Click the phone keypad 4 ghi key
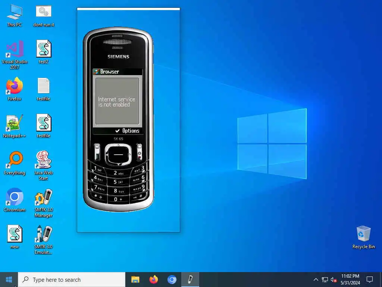The height and width of the screenshot is (287, 382). tap(98, 178)
